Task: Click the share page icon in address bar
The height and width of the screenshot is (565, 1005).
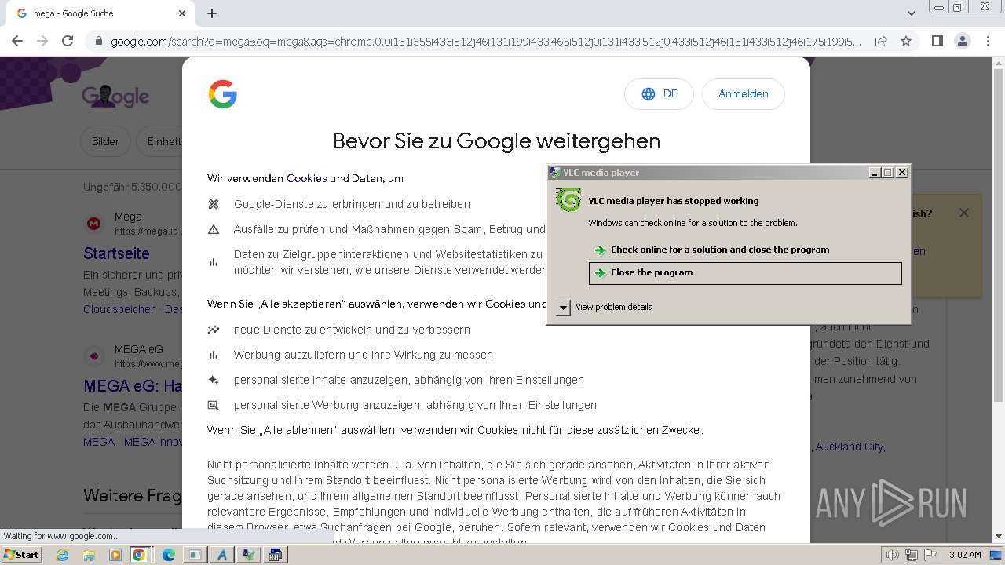Action: pos(881,41)
